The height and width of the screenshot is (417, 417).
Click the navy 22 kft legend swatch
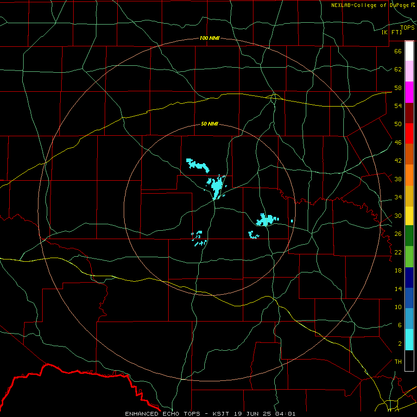pyautogui.click(x=409, y=278)
